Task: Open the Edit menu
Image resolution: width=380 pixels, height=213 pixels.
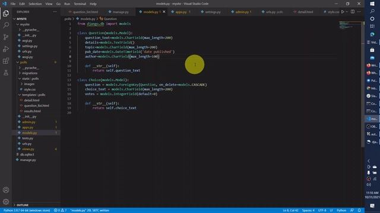Action: coord(22,4)
